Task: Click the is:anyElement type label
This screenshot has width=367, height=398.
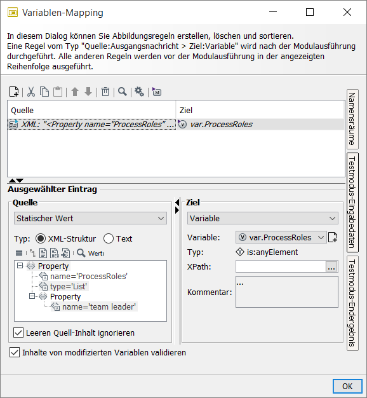Action: pos(272,252)
